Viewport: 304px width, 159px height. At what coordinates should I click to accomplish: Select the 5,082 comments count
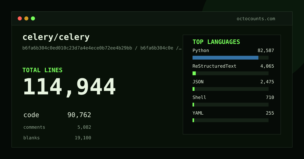click(84, 127)
